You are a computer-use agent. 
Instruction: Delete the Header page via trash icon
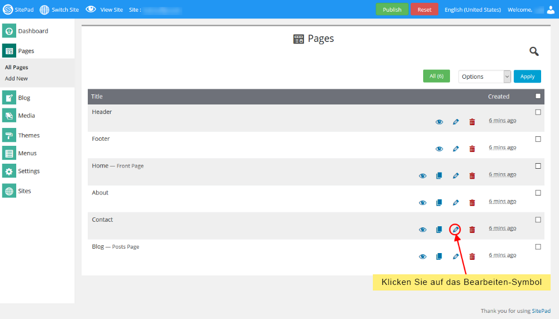tap(472, 122)
